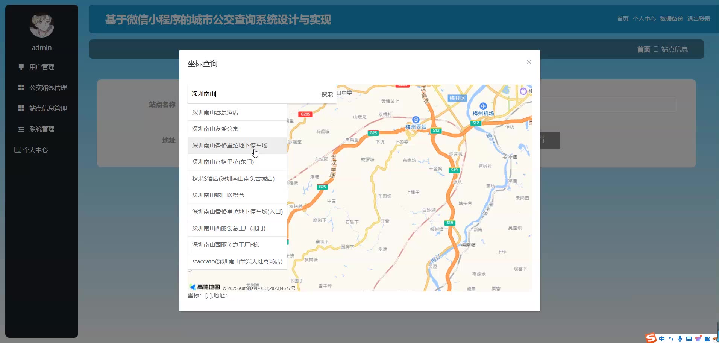Click the 松树塘 label on the map
The image size is (719, 343).
click(437, 229)
